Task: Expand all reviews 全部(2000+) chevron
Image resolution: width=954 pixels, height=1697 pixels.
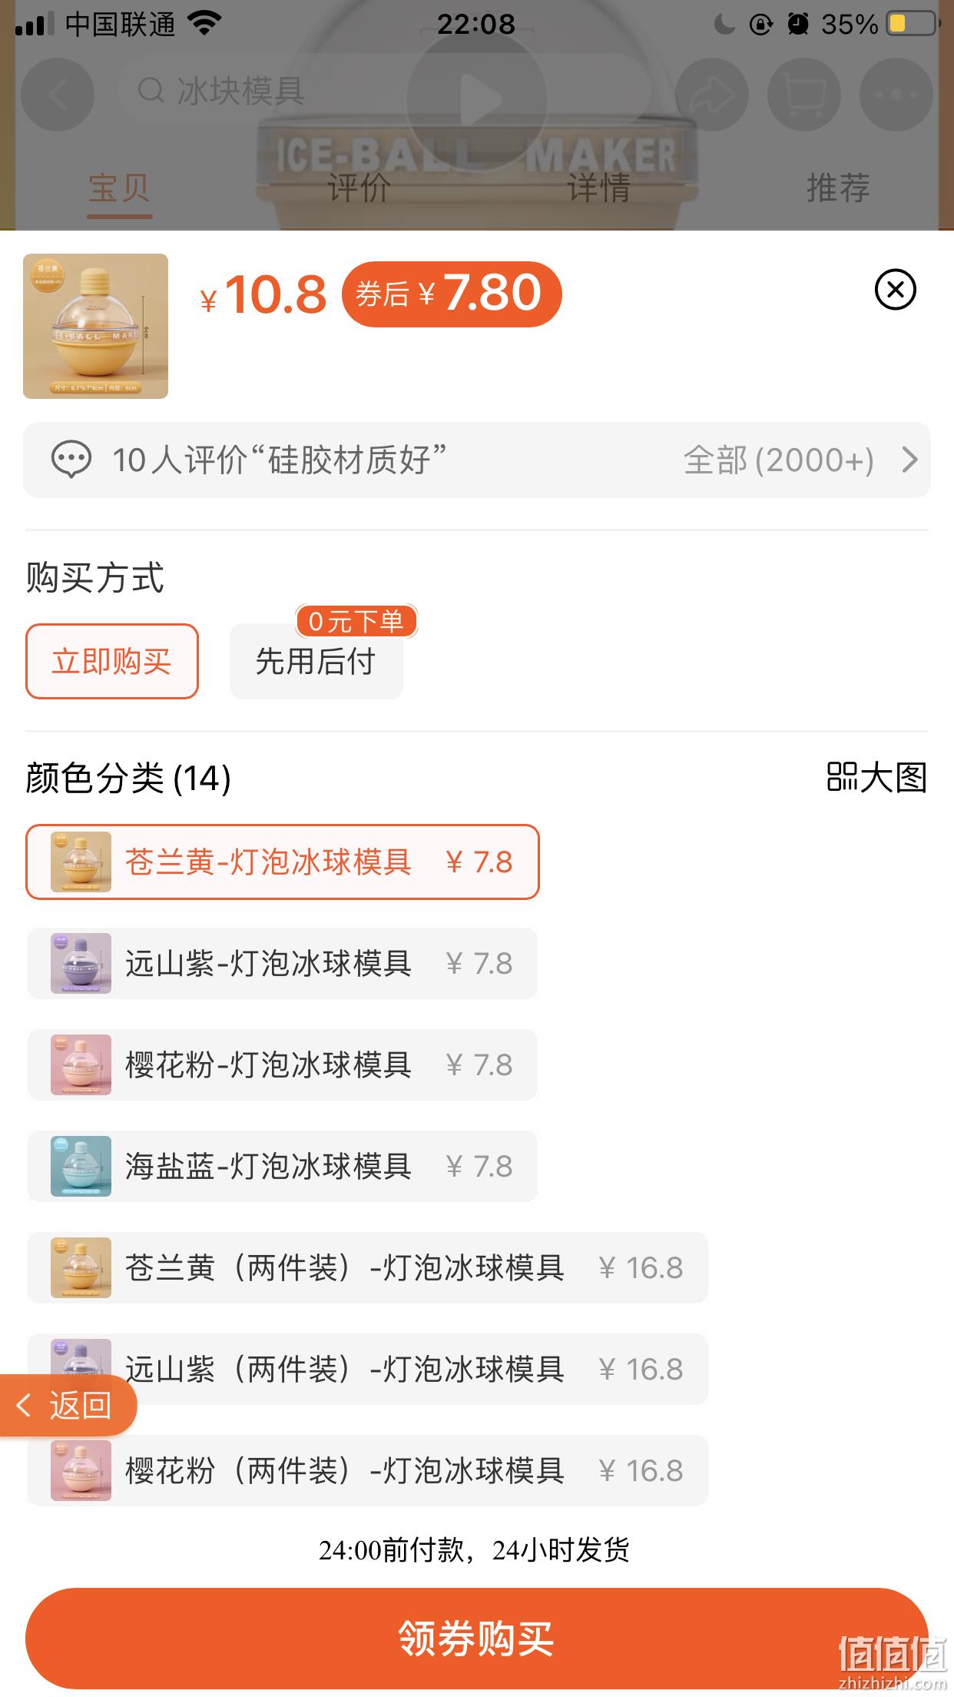Action: tap(909, 460)
